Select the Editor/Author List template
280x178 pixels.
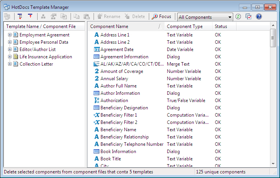coord(38,49)
